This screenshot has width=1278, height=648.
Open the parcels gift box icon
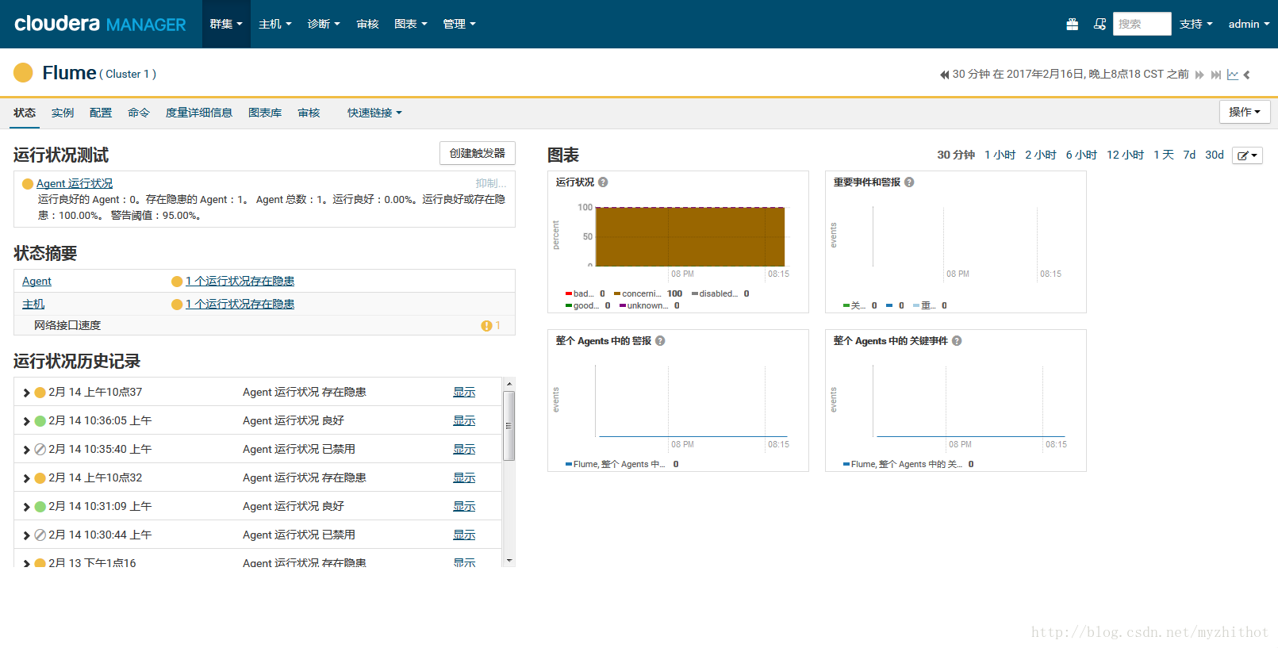1072,24
